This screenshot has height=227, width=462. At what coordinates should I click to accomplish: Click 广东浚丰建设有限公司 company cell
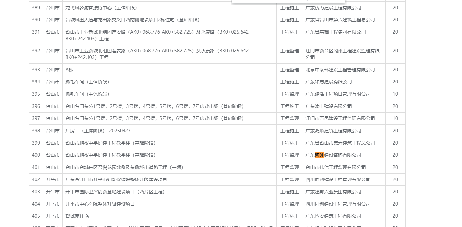click(329, 106)
